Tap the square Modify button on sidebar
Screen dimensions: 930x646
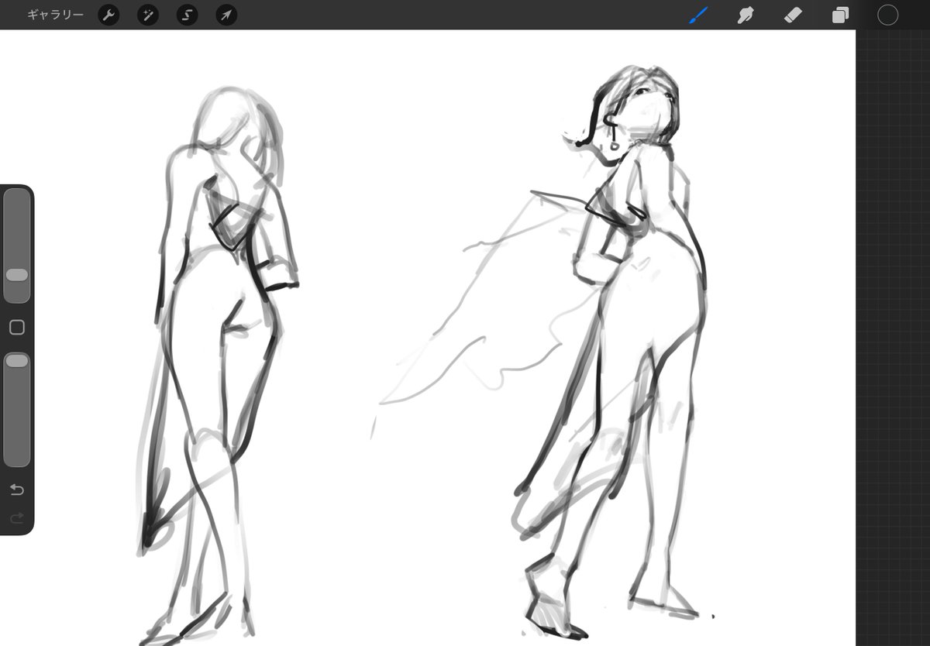click(x=16, y=328)
